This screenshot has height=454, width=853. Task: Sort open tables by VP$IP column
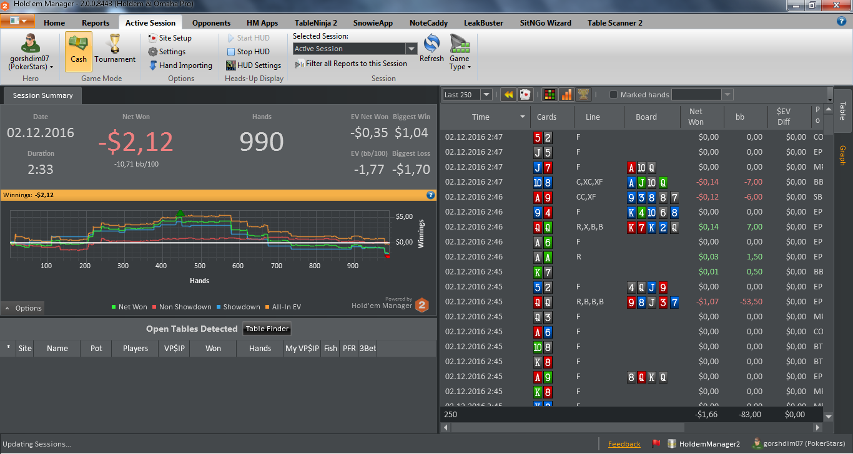pos(174,349)
